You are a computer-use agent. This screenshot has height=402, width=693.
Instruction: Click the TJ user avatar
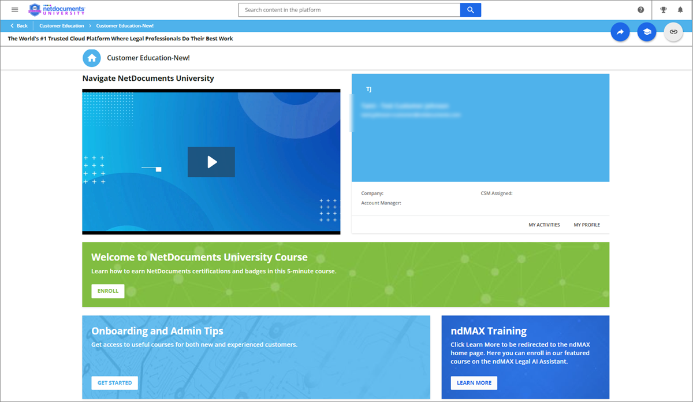click(x=368, y=89)
